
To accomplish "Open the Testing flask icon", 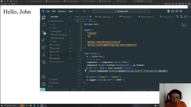I will pyautogui.click(x=44, y=54).
